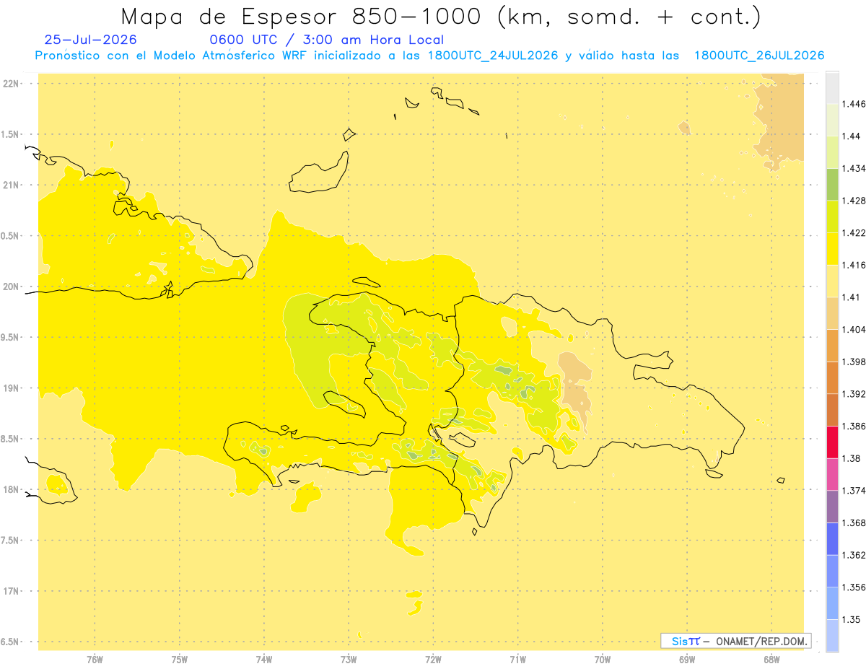Click the 68W longitude axis label

771,659
